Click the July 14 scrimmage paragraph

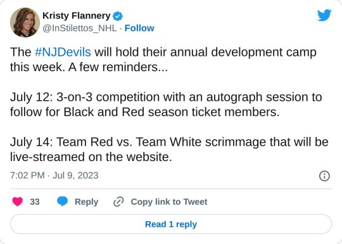tap(169, 150)
